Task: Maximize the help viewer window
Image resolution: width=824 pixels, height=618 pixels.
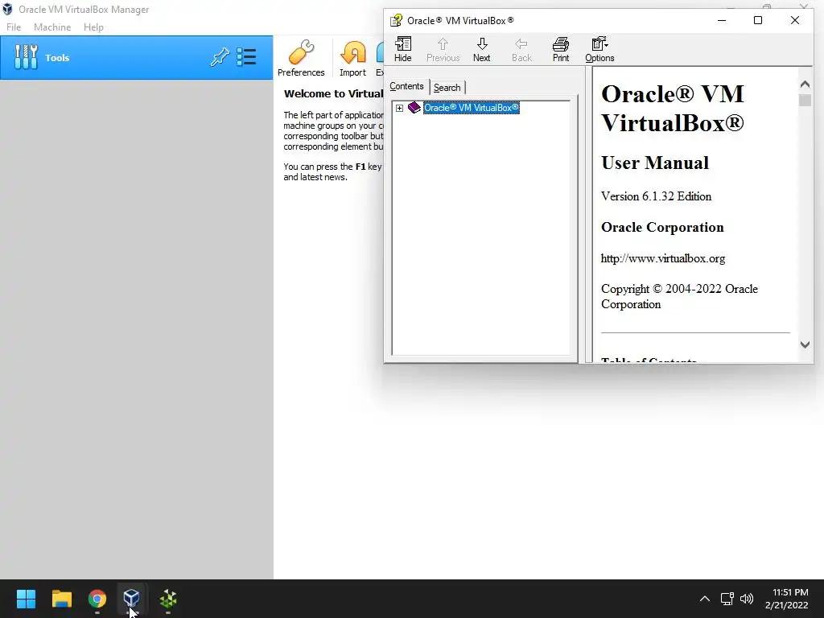Action: (x=758, y=20)
